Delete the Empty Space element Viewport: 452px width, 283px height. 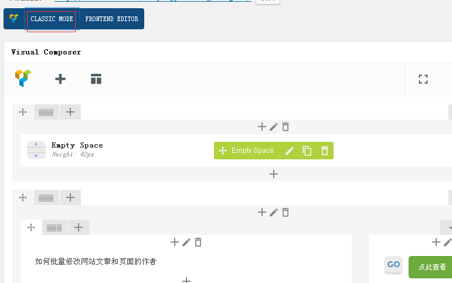click(325, 151)
